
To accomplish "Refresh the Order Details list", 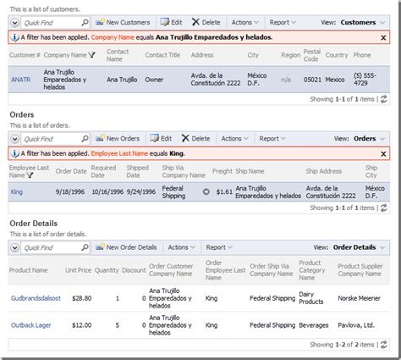I will pos(383,345).
